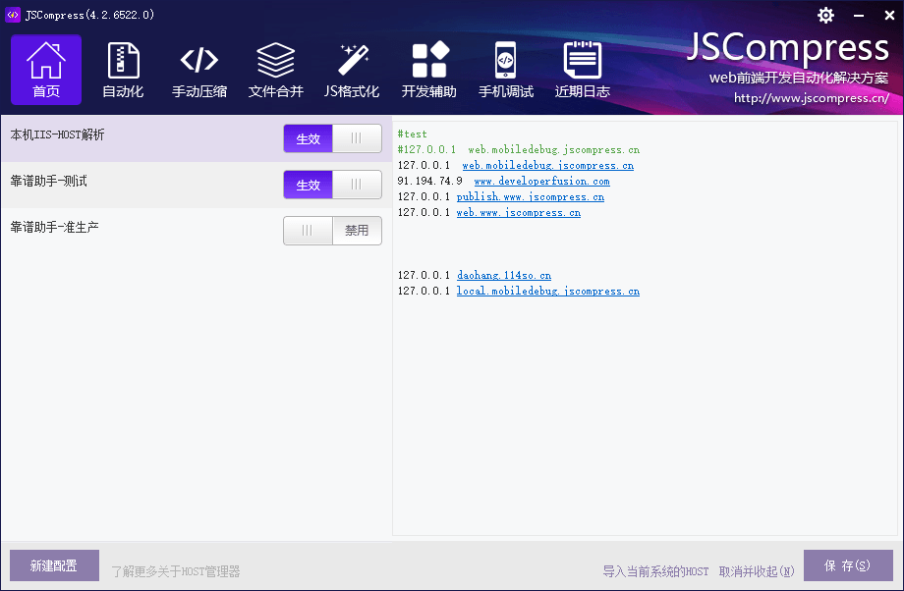Image resolution: width=904 pixels, height=591 pixels.
Task: Select the 靠谱助手-准生产 config row
Action: point(196,231)
